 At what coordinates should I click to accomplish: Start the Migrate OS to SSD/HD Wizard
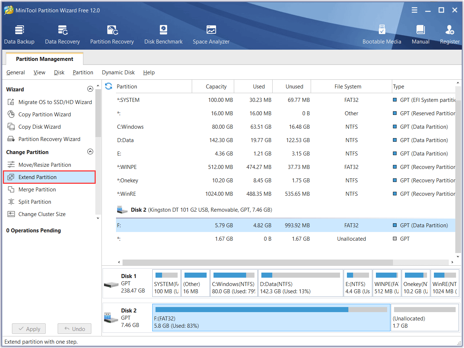pos(50,102)
